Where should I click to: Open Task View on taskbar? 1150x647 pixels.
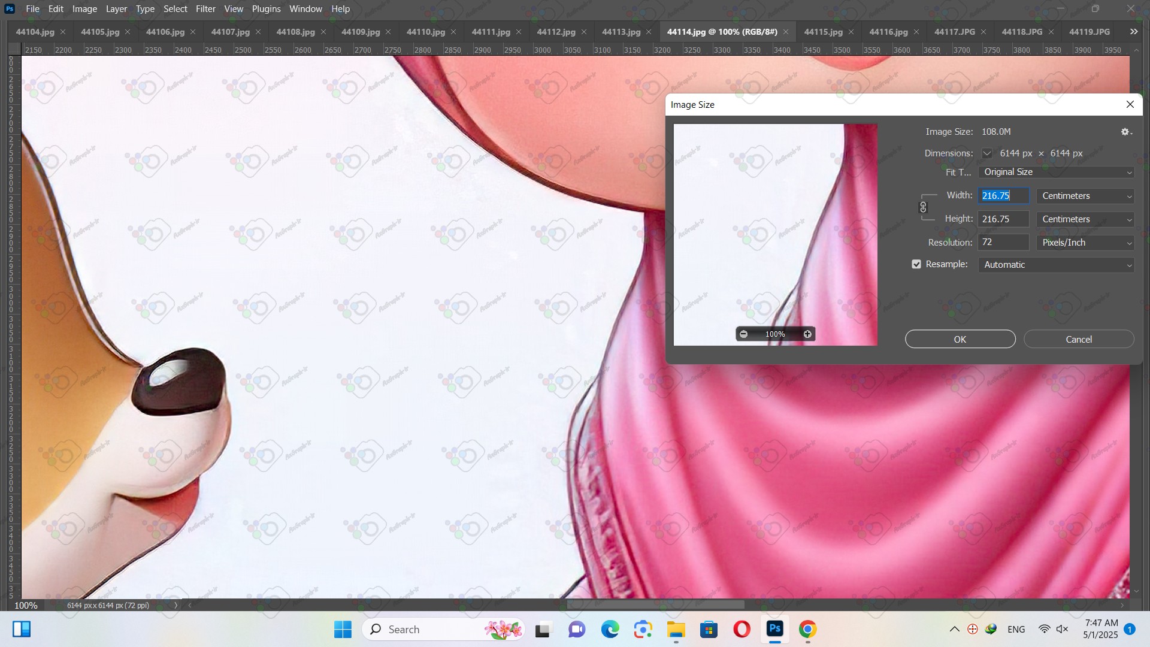point(543,630)
